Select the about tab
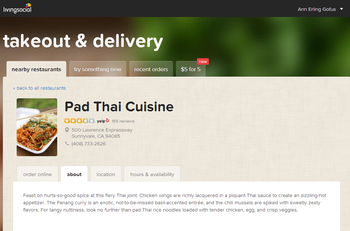The image size is (350, 231). [x=74, y=174]
